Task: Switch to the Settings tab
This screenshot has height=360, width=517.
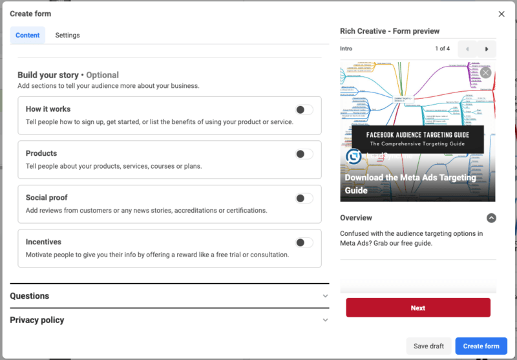Action: [67, 36]
